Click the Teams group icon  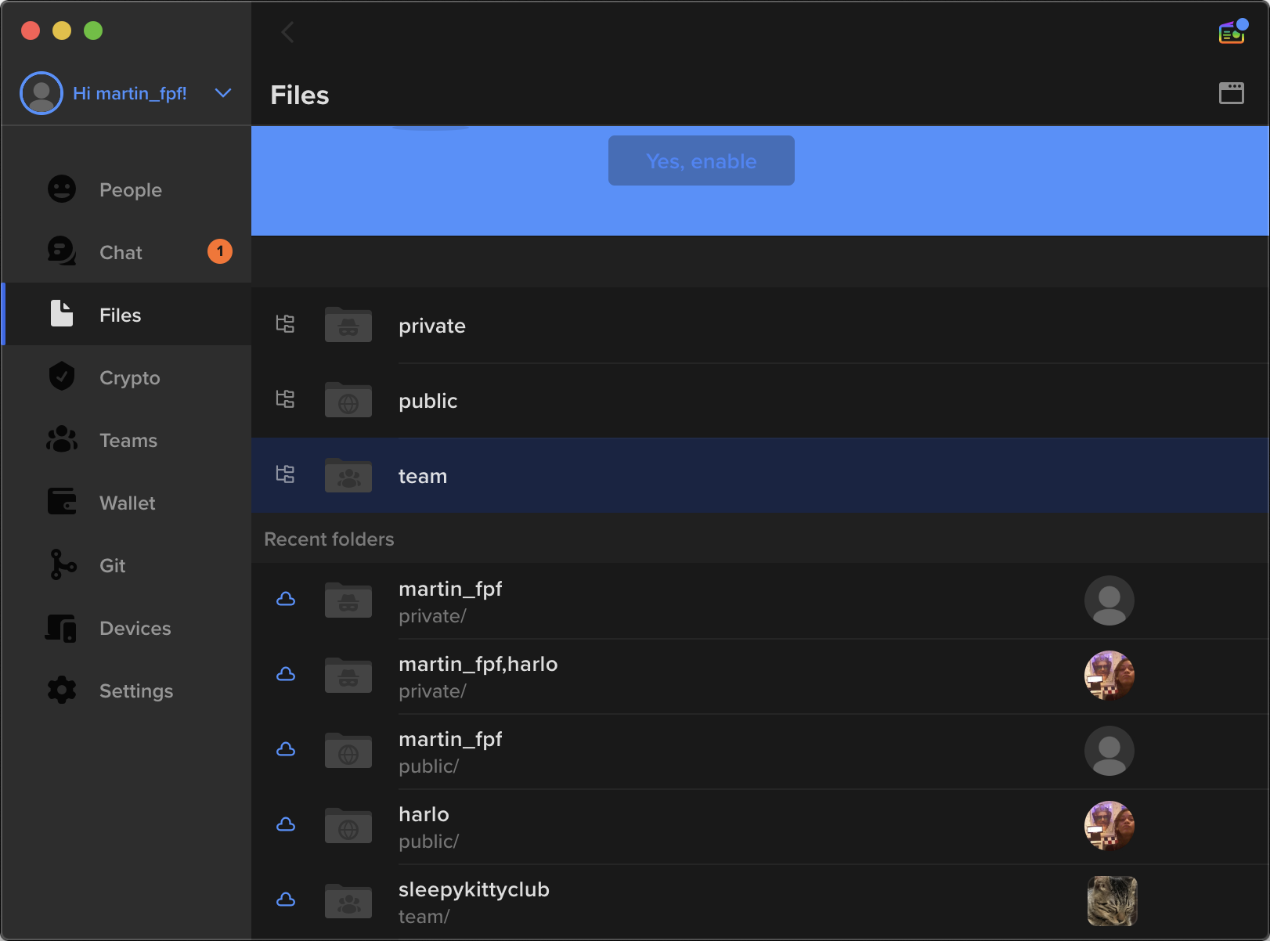coord(62,439)
